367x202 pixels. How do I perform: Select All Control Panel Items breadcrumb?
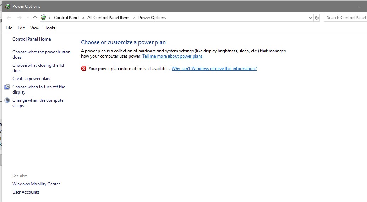109,18
